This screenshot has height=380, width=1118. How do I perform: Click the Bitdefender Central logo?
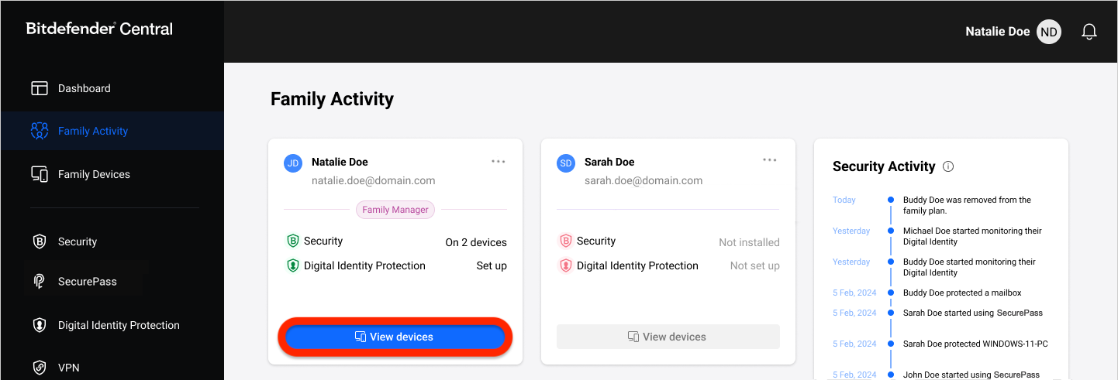pos(99,29)
